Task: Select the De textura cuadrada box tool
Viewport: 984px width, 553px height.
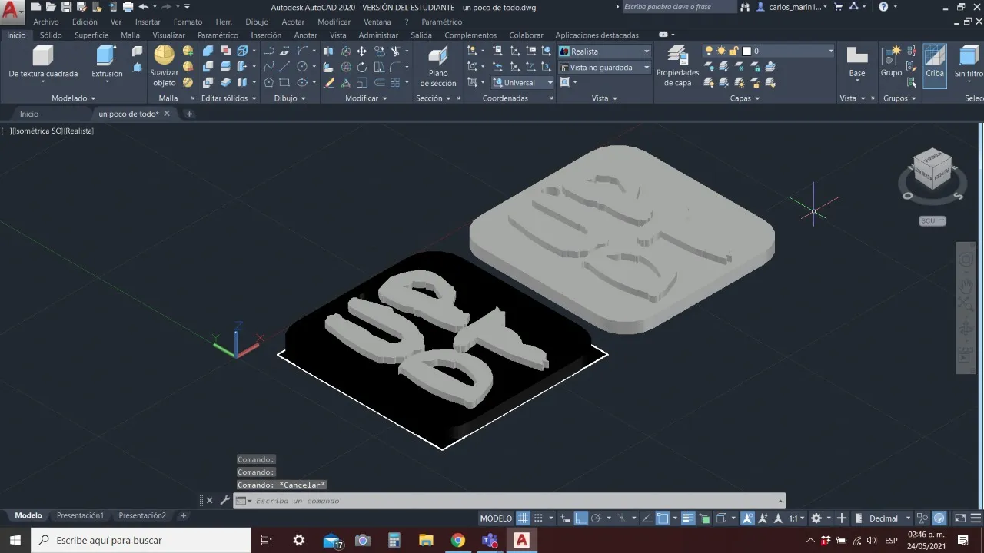Action: [43, 61]
